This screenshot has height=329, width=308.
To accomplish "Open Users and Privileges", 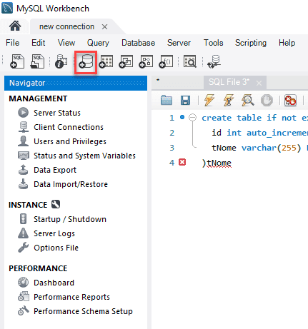I will [x=70, y=141].
